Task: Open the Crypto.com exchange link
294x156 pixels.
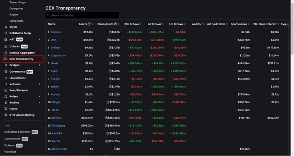Action: pyautogui.click(x=58, y=55)
